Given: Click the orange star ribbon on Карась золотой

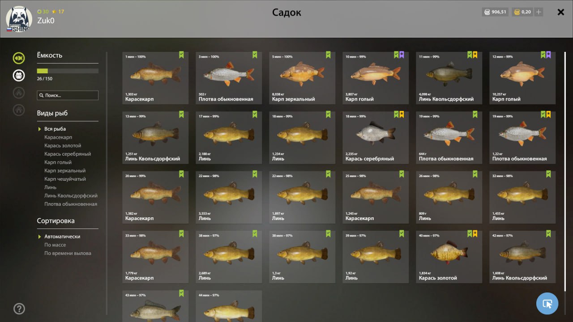Looking at the screenshot, I should pos(475,234).
